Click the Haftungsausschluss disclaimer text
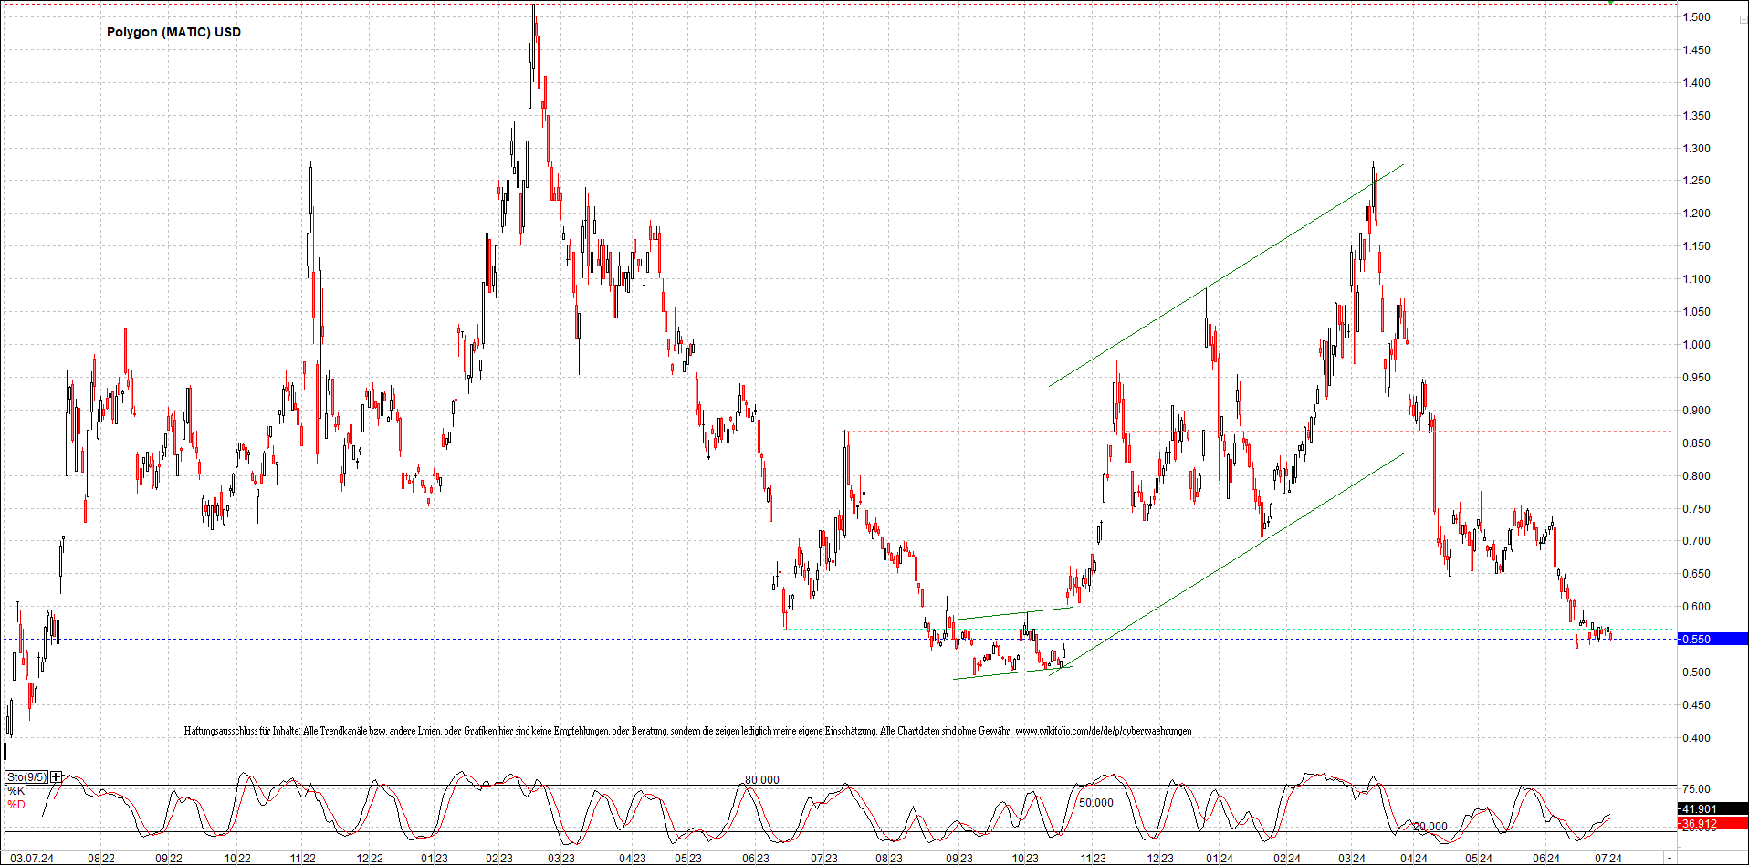This screenshot has height=865, width=1749. (x=687, y=731)
